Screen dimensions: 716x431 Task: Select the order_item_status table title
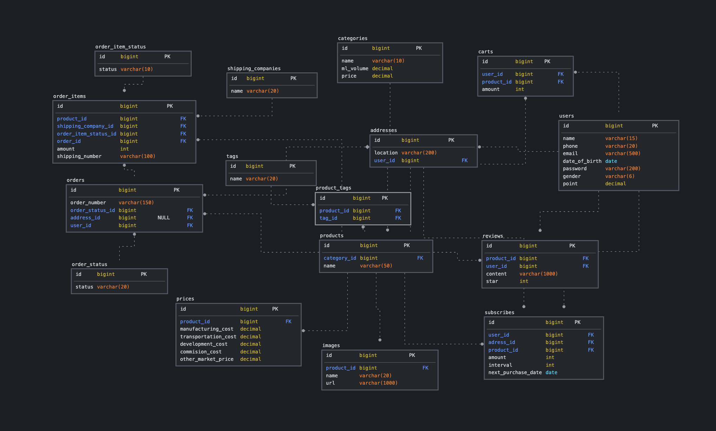coord(121,46)
